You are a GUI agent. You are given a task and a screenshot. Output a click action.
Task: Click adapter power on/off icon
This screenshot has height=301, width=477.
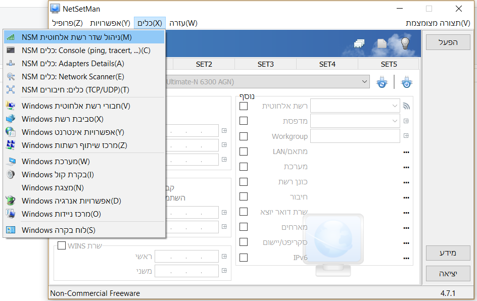click(x=407, y=82)
